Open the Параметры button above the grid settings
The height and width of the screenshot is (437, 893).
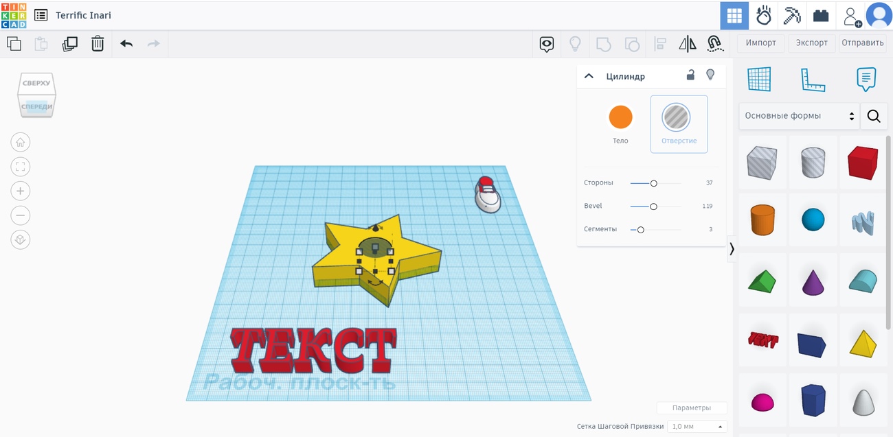[692, 407]
